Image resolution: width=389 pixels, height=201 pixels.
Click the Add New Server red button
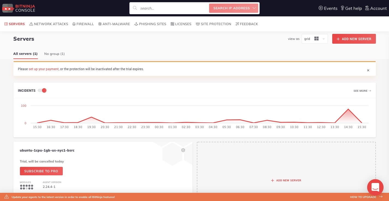pos(354,39)
